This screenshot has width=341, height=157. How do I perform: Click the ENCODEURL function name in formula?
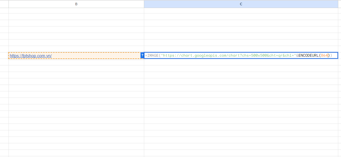[308, 55]
